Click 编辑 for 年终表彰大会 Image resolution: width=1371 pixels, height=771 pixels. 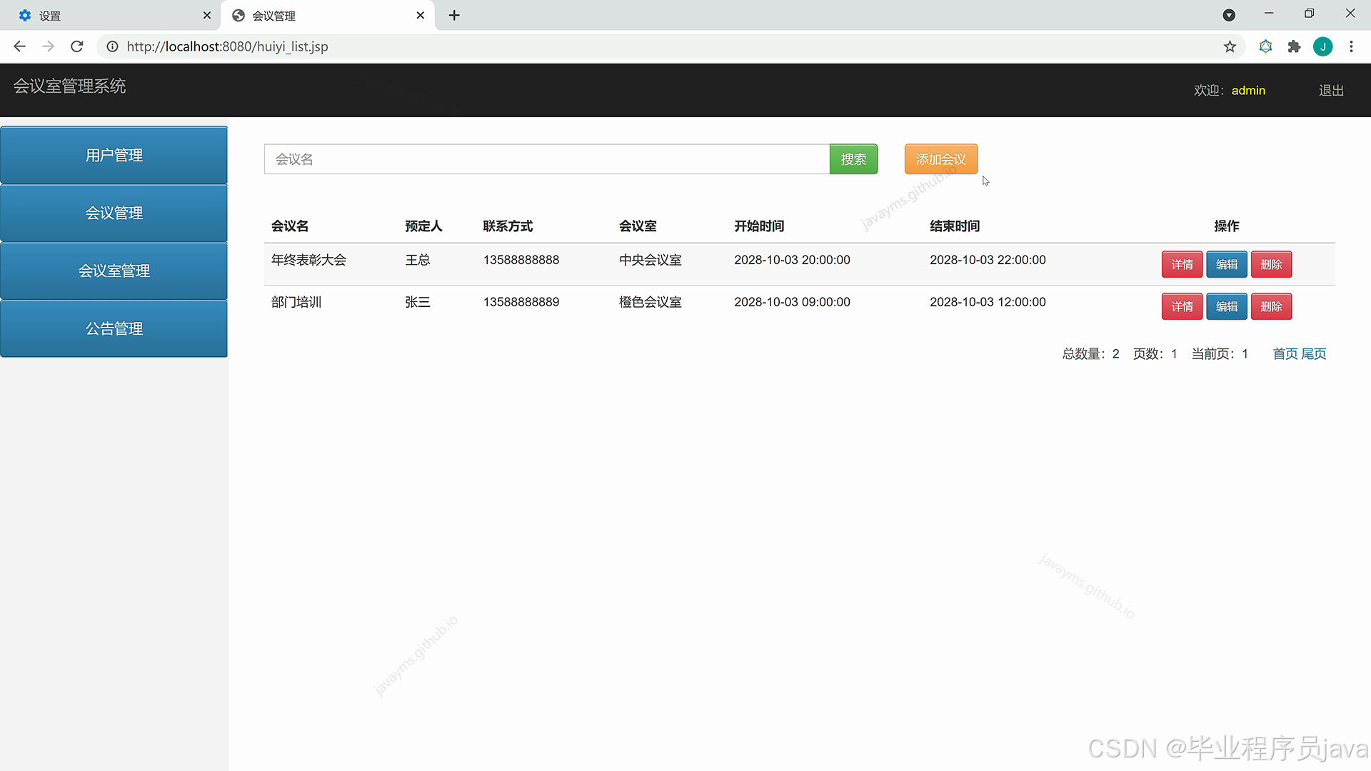1226,264
